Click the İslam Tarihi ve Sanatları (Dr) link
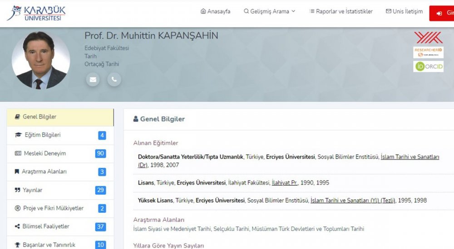This screenshot has width=454, height=249. coord(410,157)
